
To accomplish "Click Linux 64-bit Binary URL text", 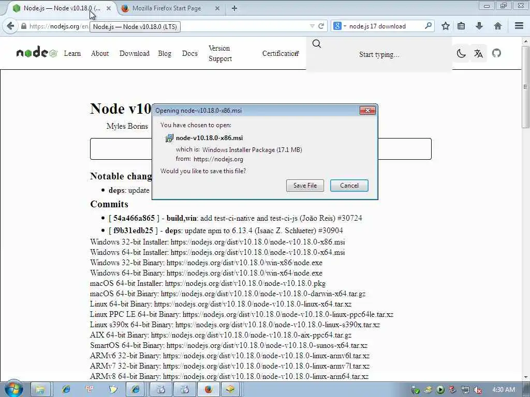I will pos(253,304).
